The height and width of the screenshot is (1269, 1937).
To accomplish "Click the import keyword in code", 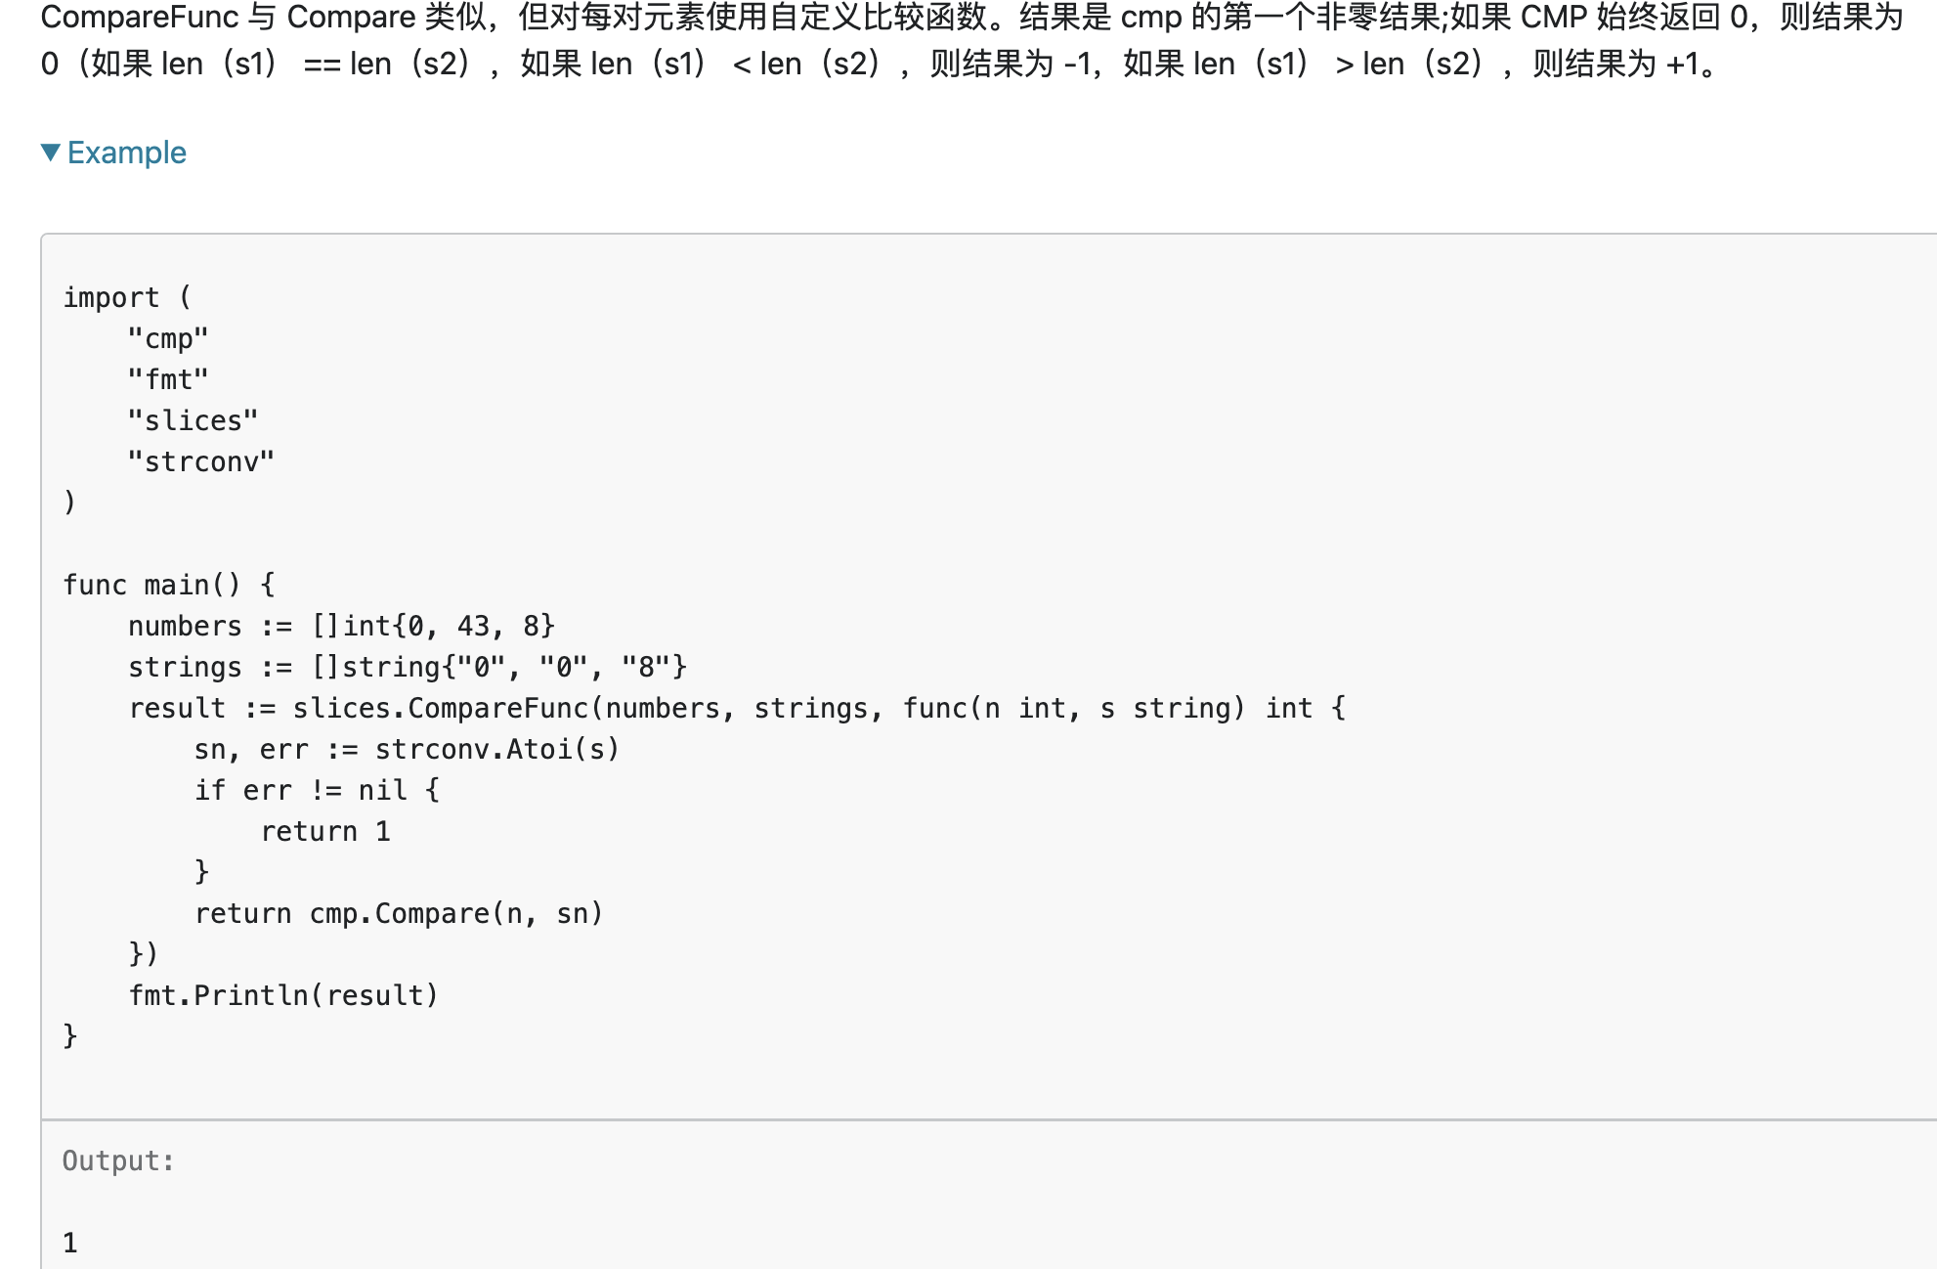I will point(110,297).
